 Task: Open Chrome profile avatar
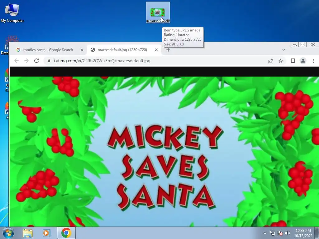303,61
